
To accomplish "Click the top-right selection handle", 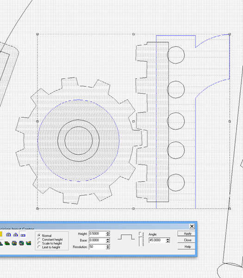I will pos(230,34).
